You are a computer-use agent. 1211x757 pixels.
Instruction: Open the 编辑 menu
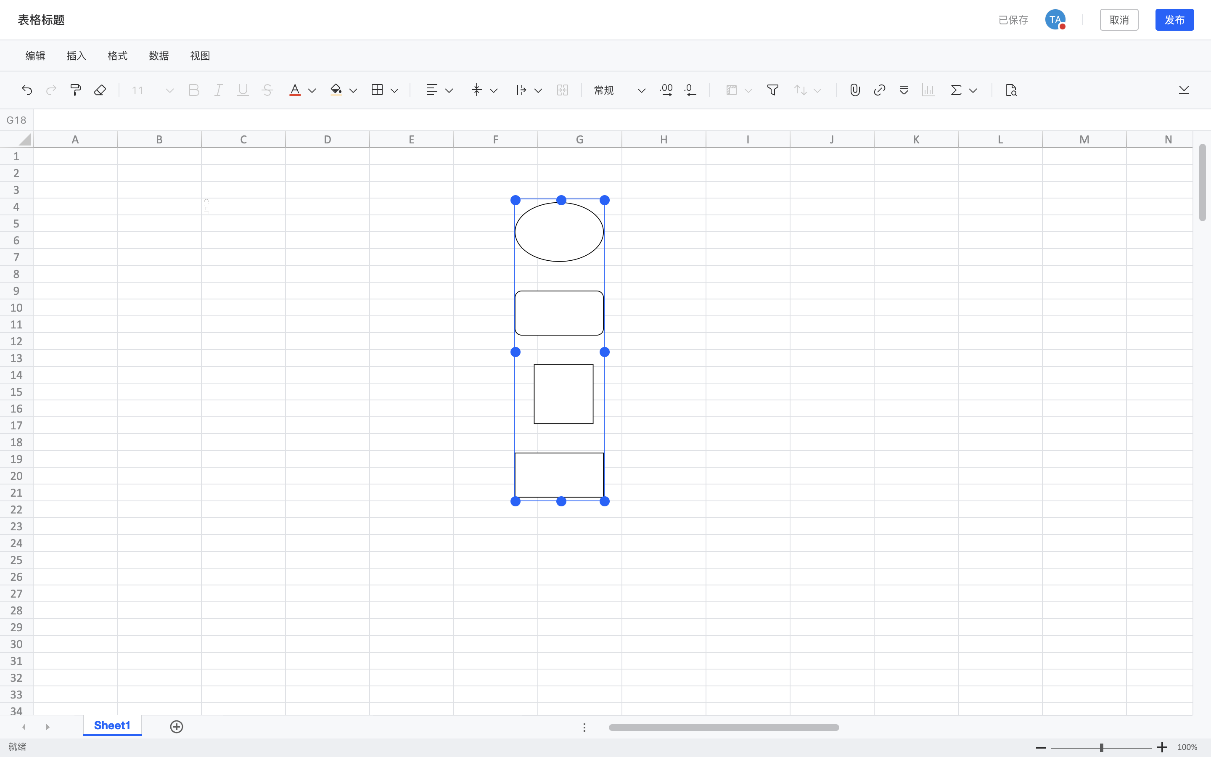pos(35,56)
